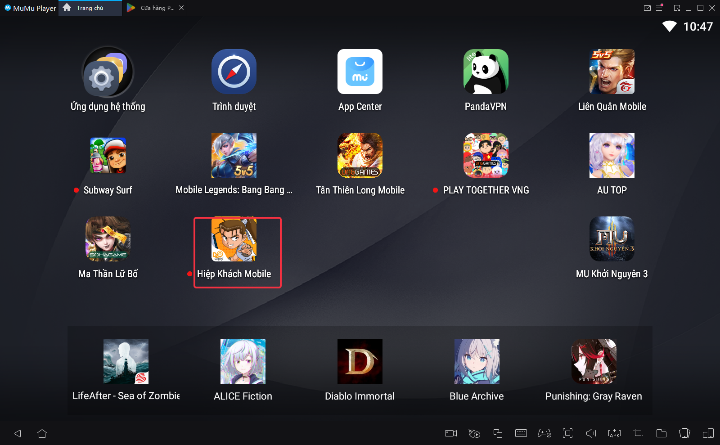Click the install APK icon
The width and height of the screenshot is (720, 445).
pyautogui.click(x=614, y=433)
